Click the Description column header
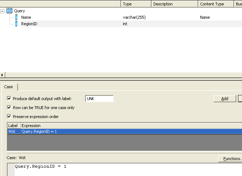Image resolution: width=242 pixels, height=176 pixels. [174, 4]
